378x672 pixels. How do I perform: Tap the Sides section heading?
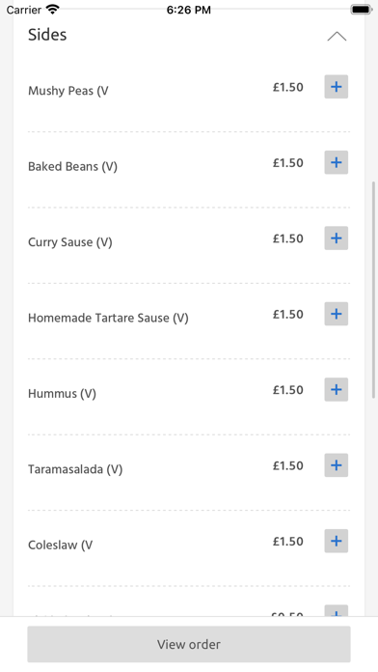pyautogui.click(x=47, y=35)
